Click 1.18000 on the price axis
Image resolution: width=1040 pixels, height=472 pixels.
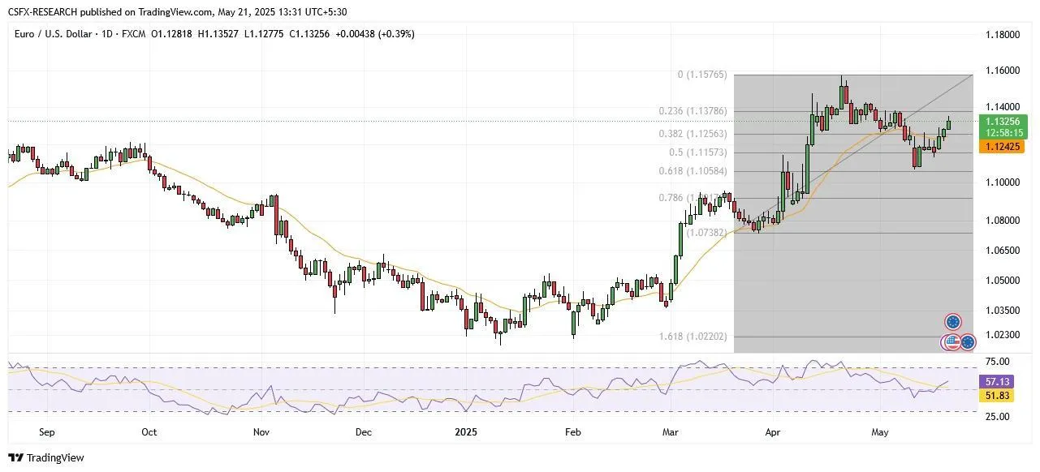pos(1002,35)
